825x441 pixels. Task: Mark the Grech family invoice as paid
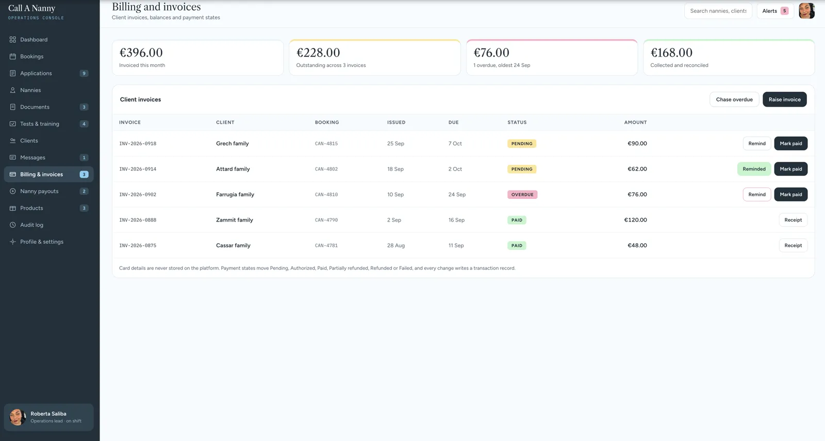click(791, 144)
